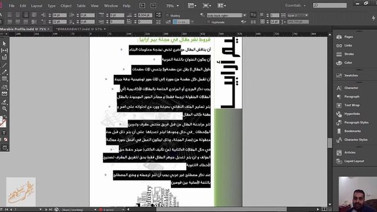
Task: Open the view options dropdown
Action: (192, 5)
